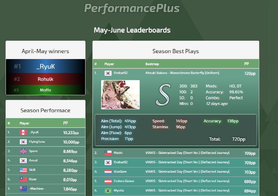This screenshot has height=196, width=278.
Task: Click the 720pp score in row 1
Action: [250, 73]
